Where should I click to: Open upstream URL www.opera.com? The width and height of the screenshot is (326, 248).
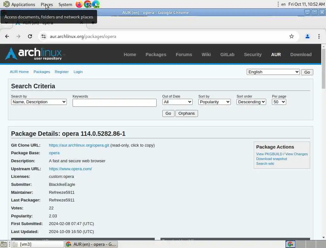pyautogui.click(x=70, y=169)
